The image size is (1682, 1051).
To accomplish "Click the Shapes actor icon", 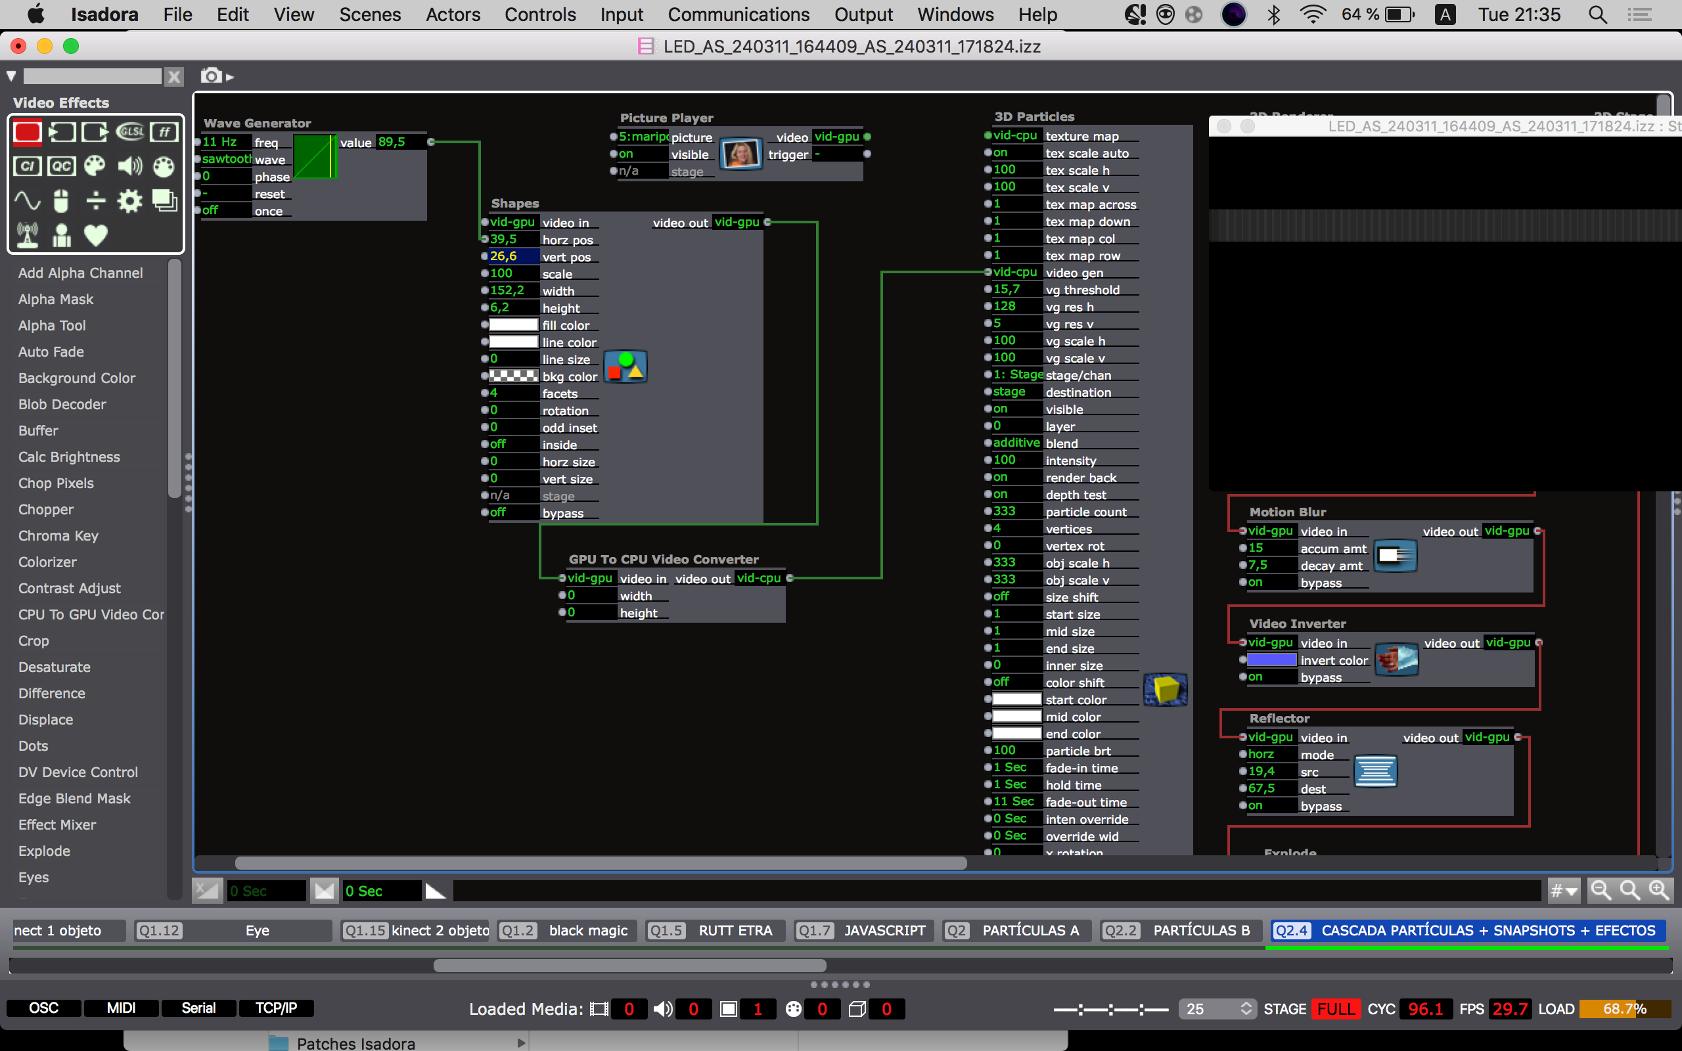I will coord(625,367).
